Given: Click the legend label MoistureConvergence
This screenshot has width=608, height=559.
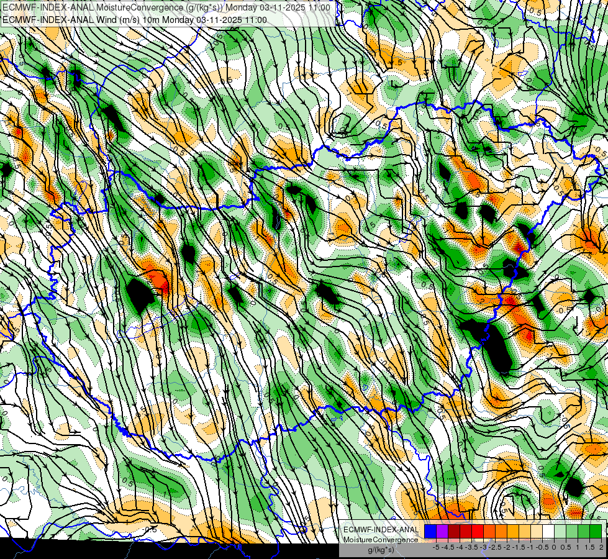Looking at the screenshot, I should point(381,540).
